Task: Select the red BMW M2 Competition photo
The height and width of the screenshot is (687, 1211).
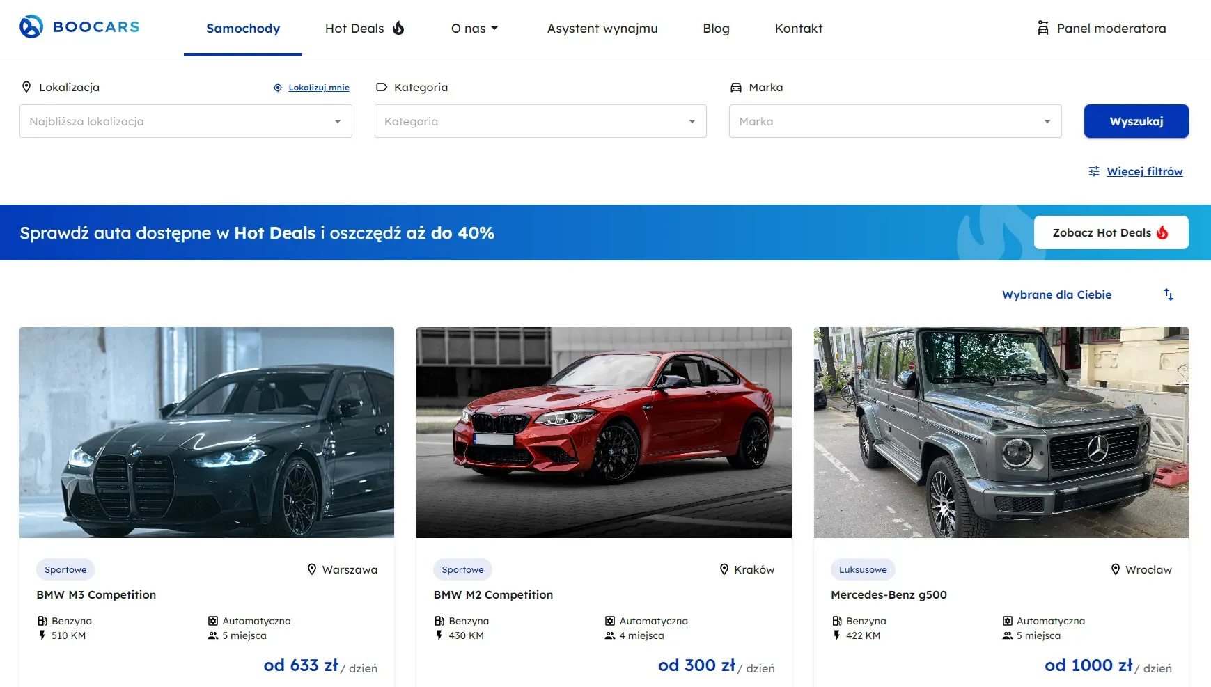Action: 604,432
